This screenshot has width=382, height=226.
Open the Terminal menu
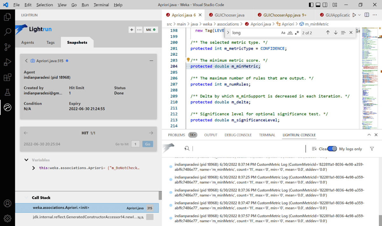pos(101,5)
